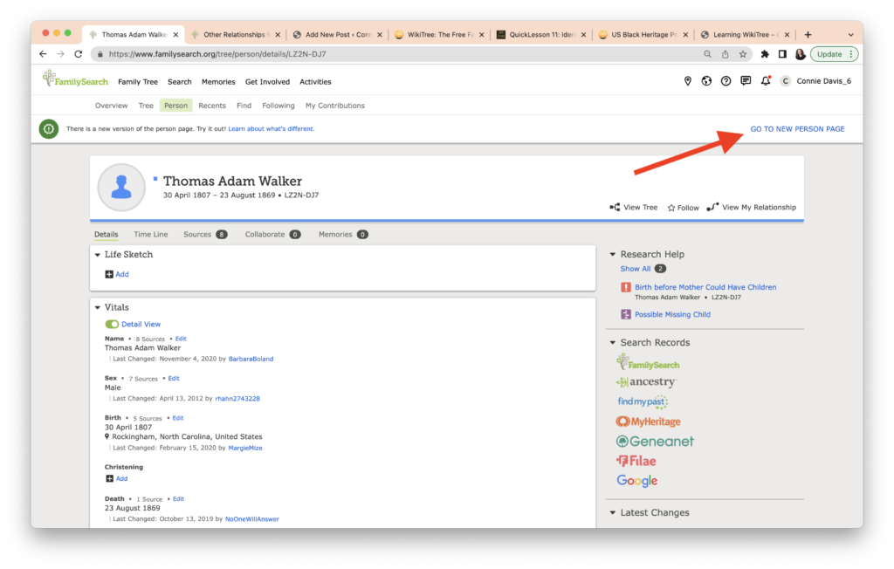Screen dimensions: 894x569
Task: Click the browser address bar URL
Action: point(217,54)
